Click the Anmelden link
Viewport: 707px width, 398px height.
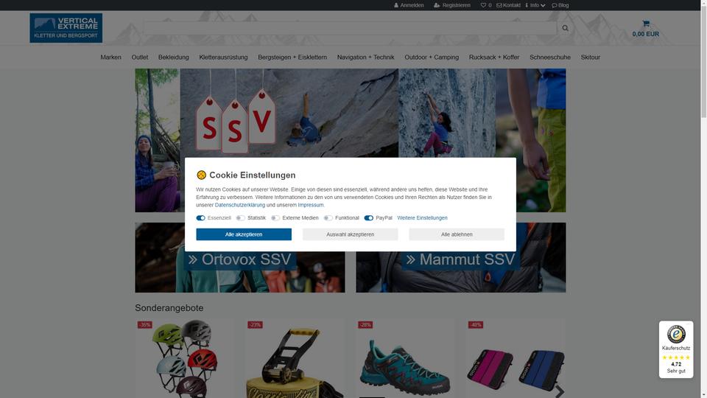click(409, 5)
